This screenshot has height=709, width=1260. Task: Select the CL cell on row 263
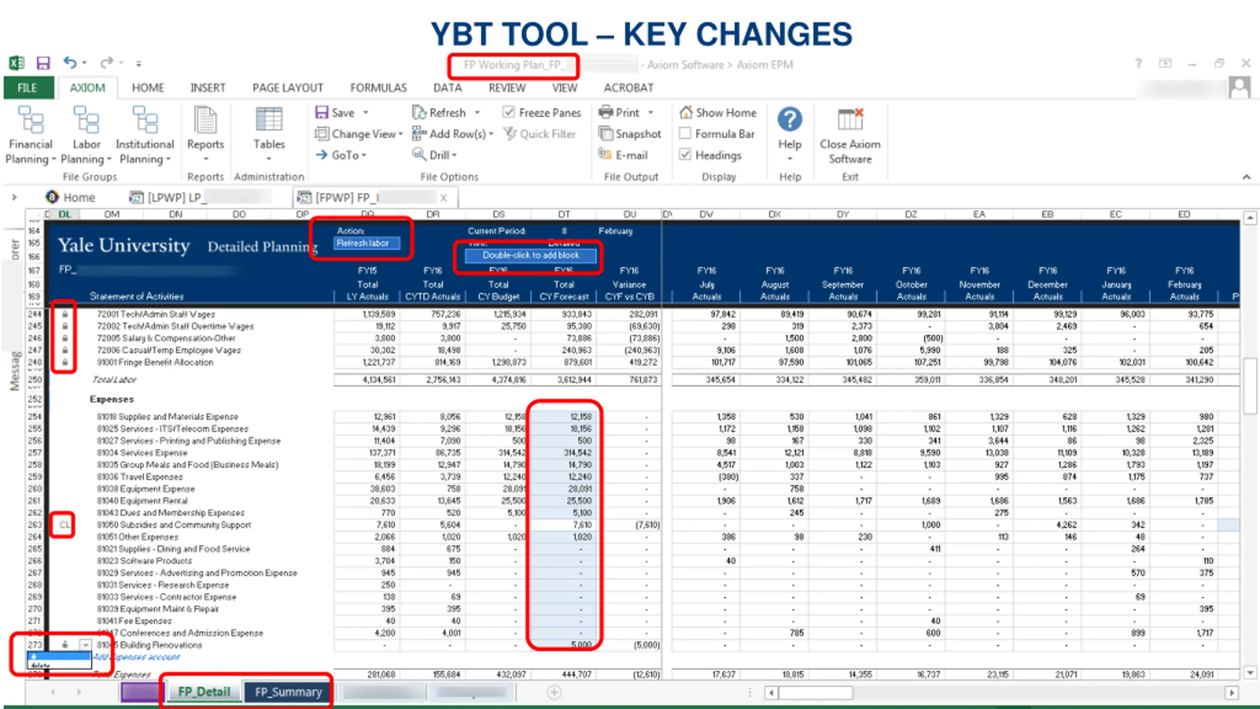pyautogui.click(x=64, y=525)
